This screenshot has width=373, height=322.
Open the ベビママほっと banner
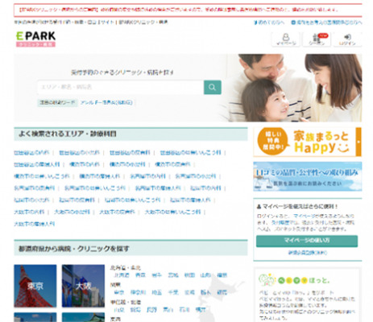click(307, 295)
